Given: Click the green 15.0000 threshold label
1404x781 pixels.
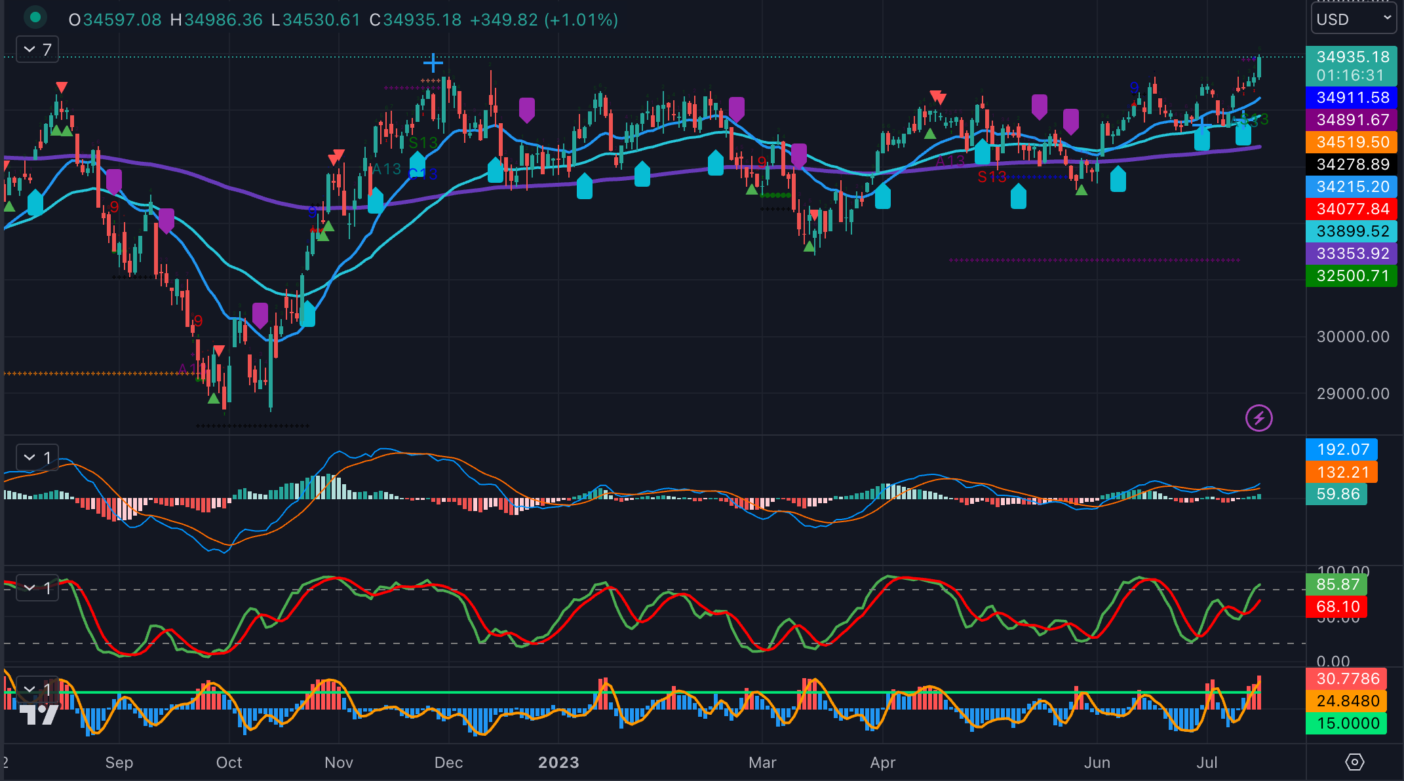Looking at the screenshot, I should [1347, 723].
